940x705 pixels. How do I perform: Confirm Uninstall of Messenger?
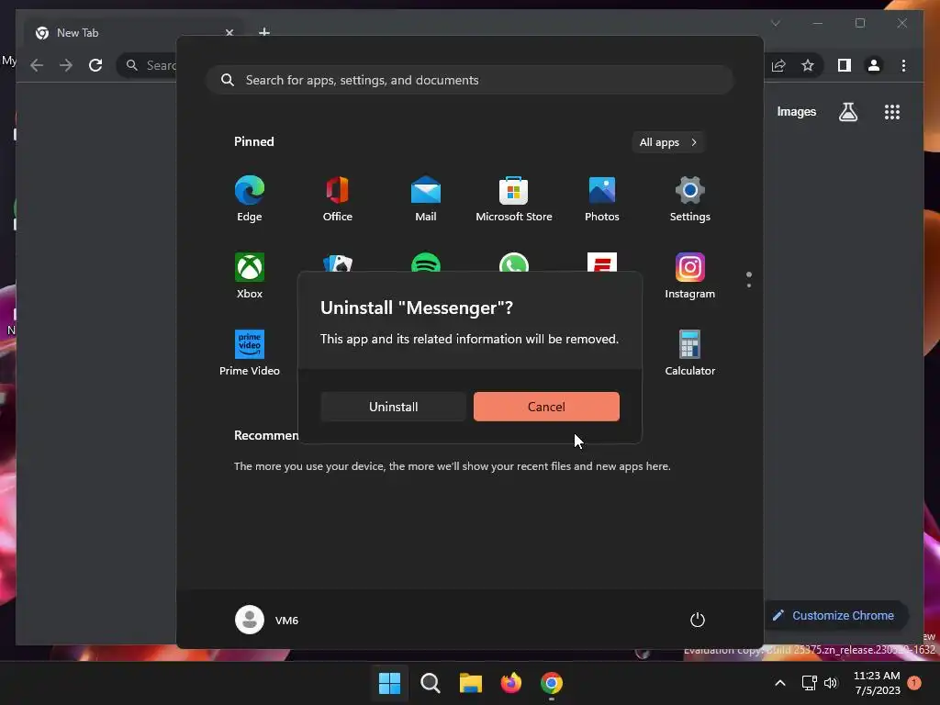[393, 407]
